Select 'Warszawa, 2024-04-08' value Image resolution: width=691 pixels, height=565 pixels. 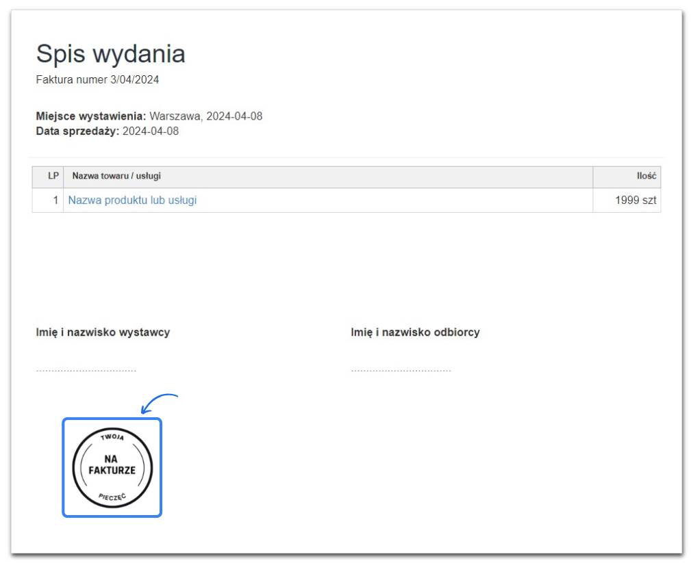pos(206,116)
